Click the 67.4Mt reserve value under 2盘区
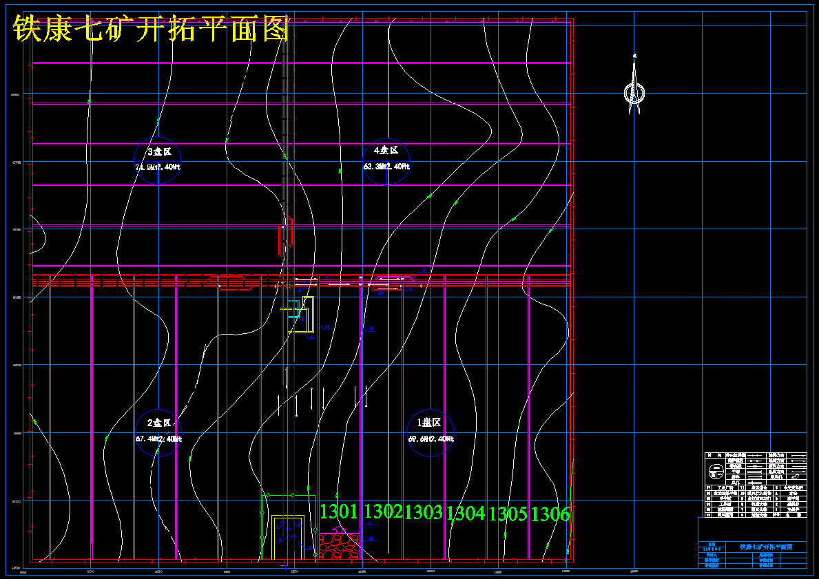The image size is (819, 579). click(x=147, y=439)
